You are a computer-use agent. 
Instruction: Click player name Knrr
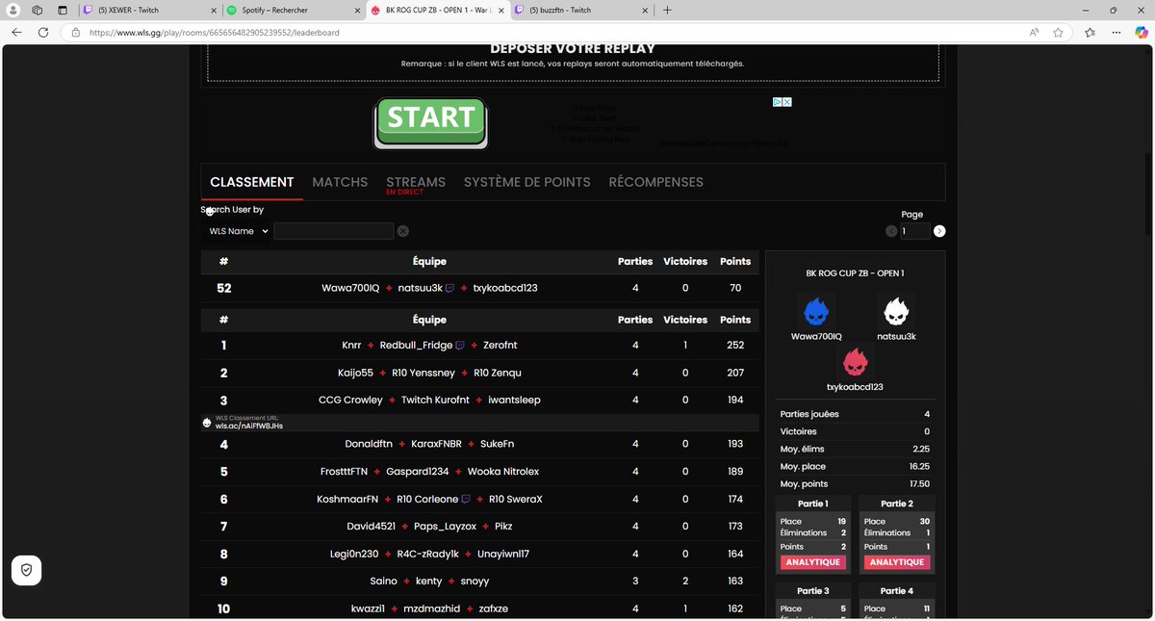(351, 345)
